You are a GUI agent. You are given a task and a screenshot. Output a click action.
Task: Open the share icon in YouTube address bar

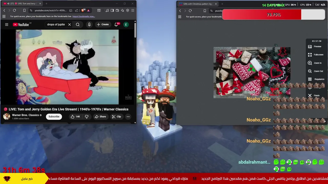[76, 10]
